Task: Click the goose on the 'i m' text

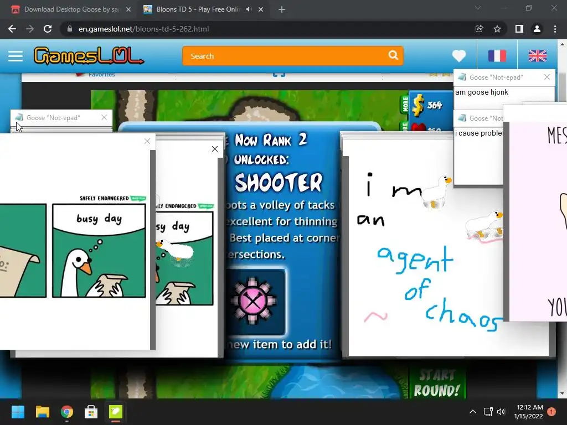Action: (x=436, y=191)
